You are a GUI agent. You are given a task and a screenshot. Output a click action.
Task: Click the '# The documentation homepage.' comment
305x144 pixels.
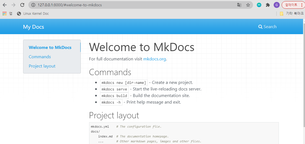click(142, 136)
